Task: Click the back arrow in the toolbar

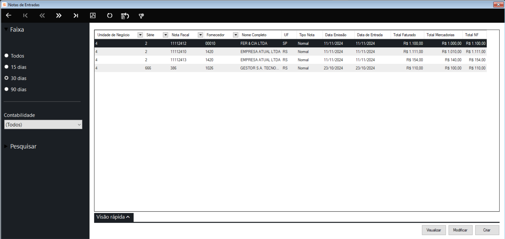Action: coord(9,16)
